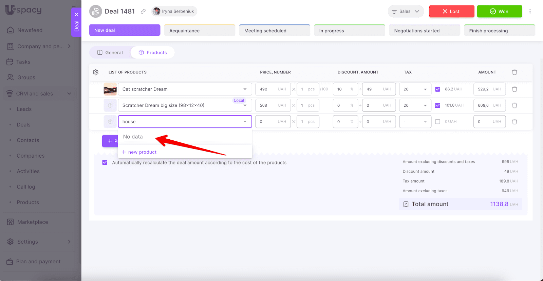The height and width of the screenshot is (281, 543).
Task: Click the Cat scratcher Dream product thumbnail
Action: (110, 89)
